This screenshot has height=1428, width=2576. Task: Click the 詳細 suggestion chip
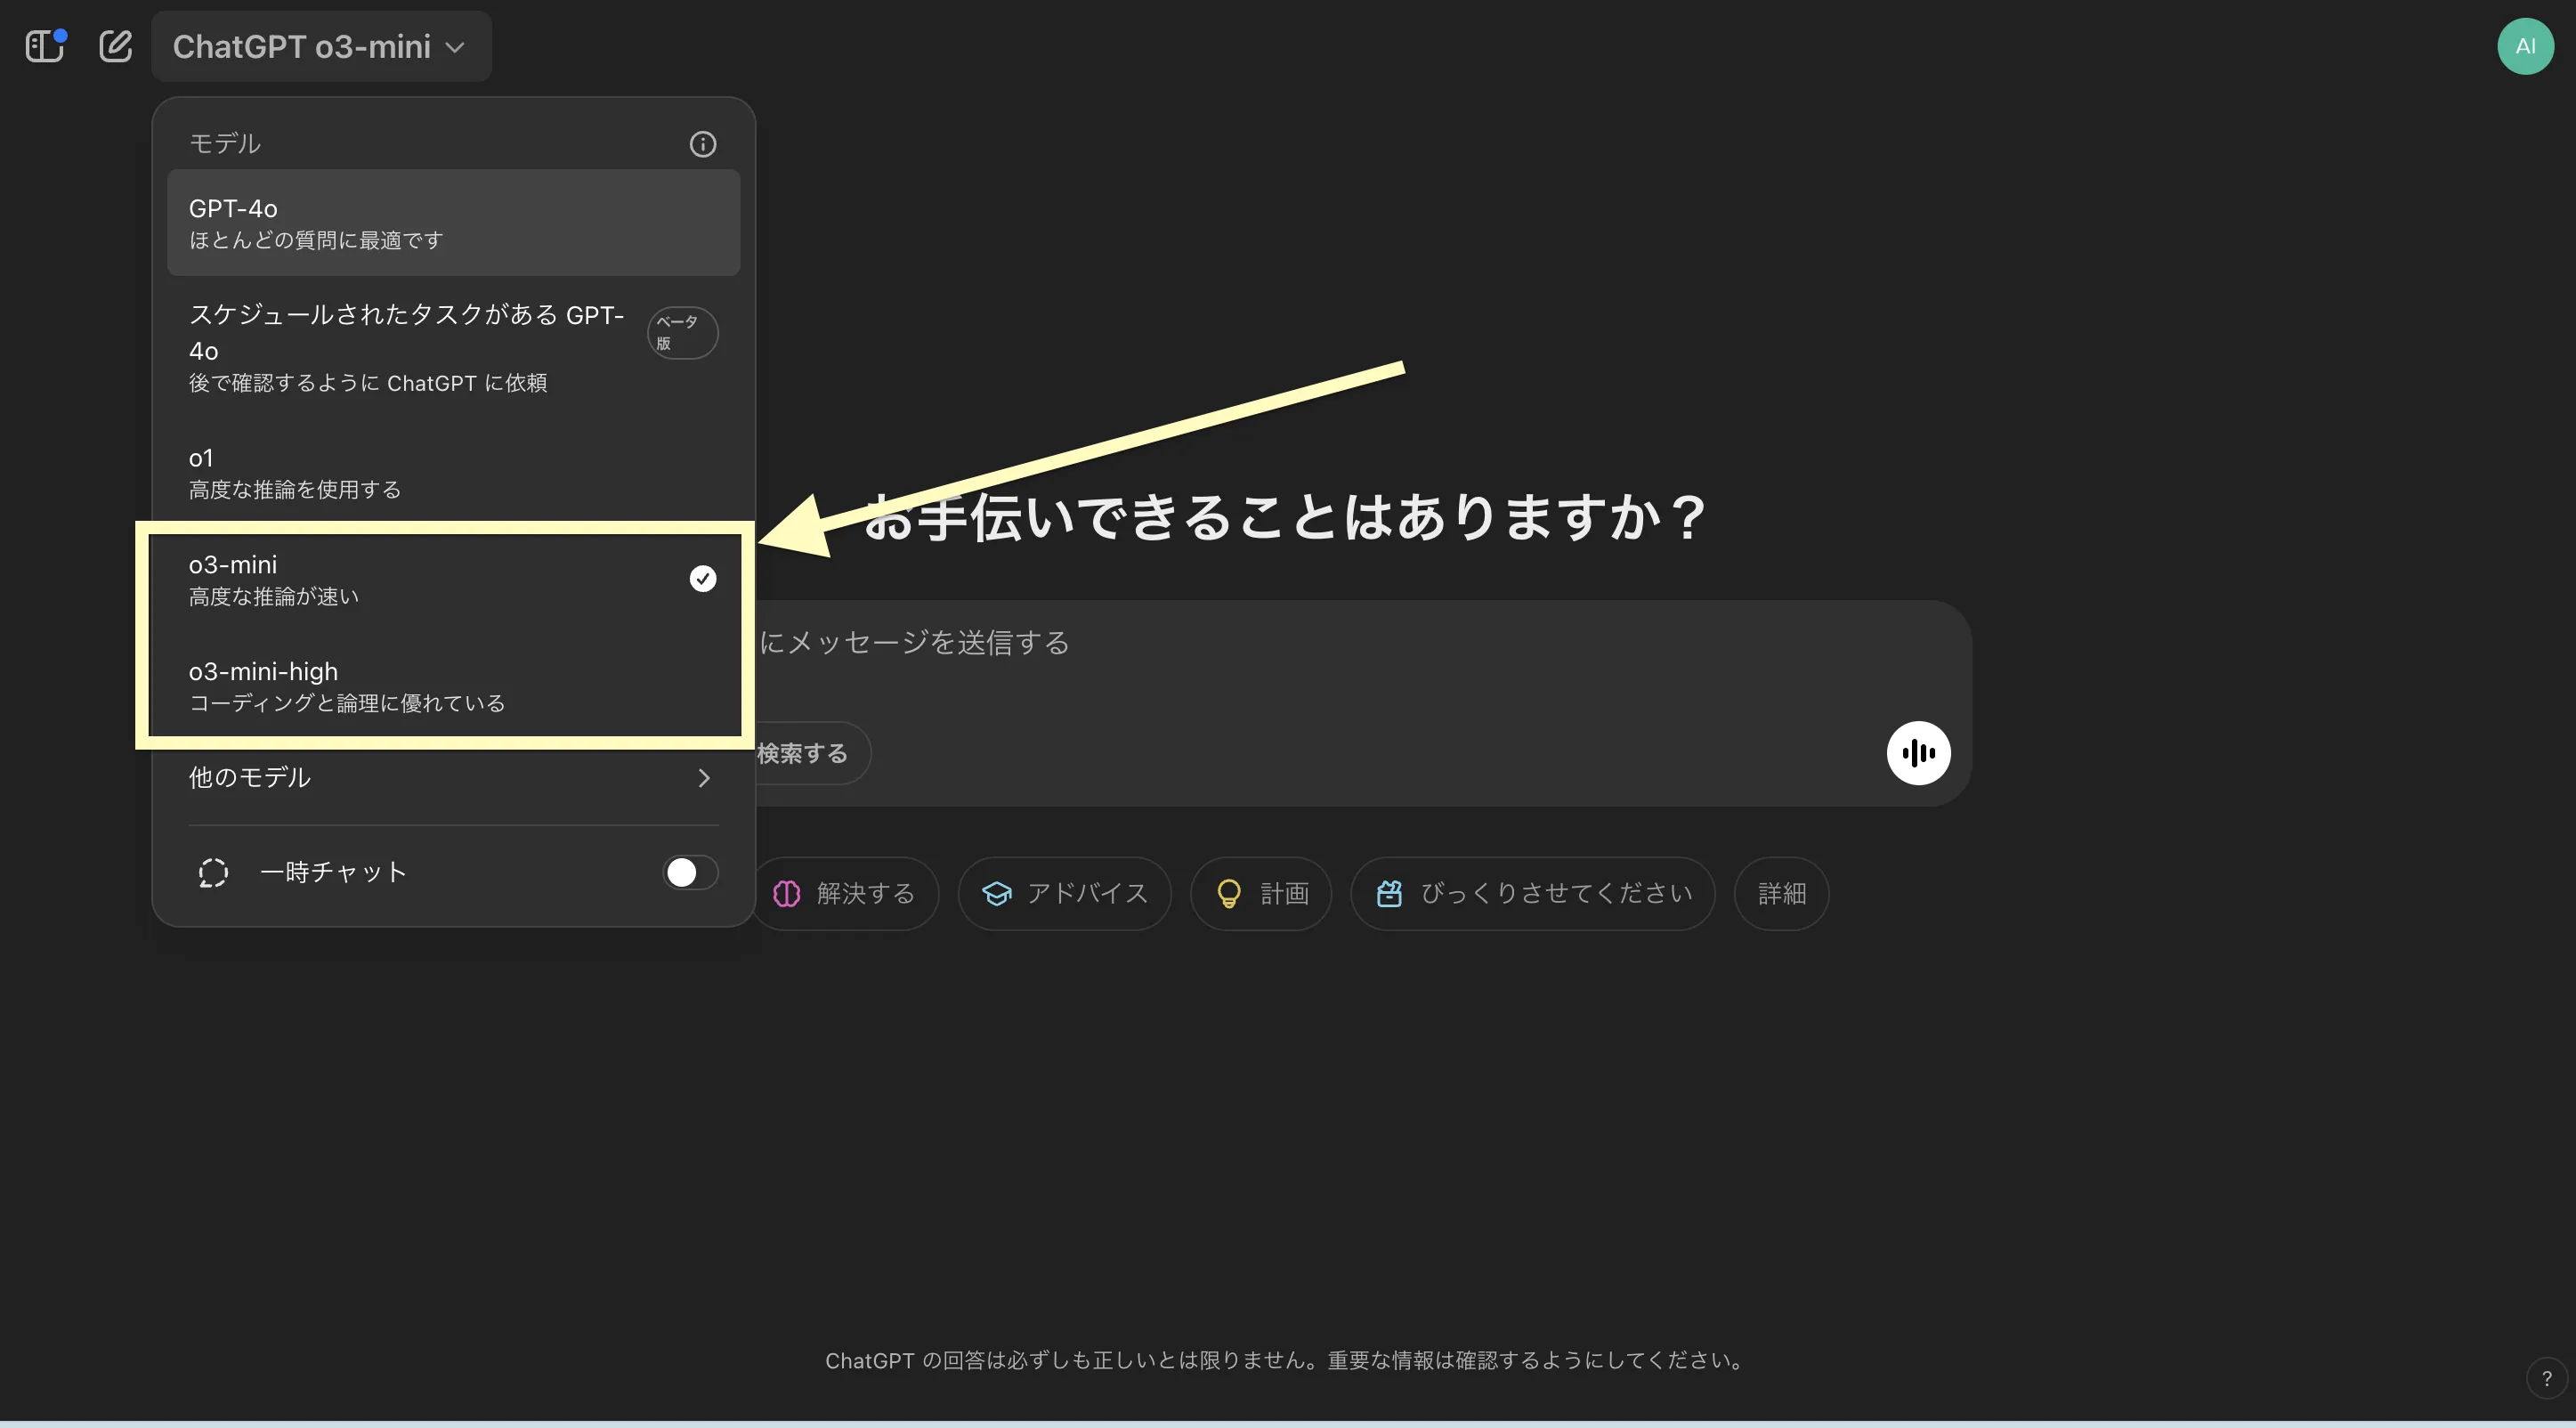(x=1781, y=893)
